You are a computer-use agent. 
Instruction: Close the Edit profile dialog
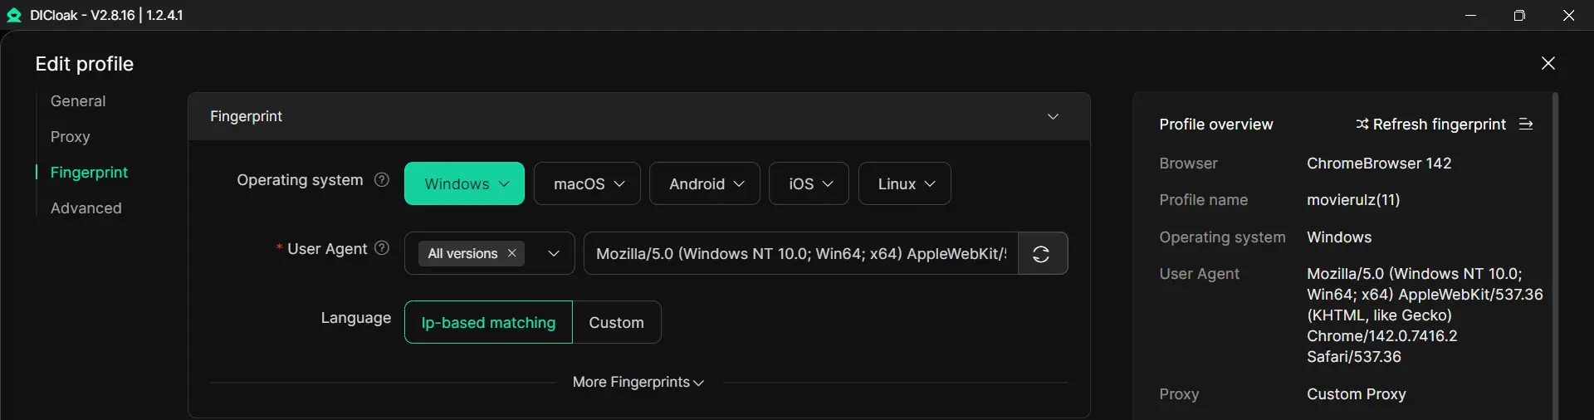[1548, 63]
